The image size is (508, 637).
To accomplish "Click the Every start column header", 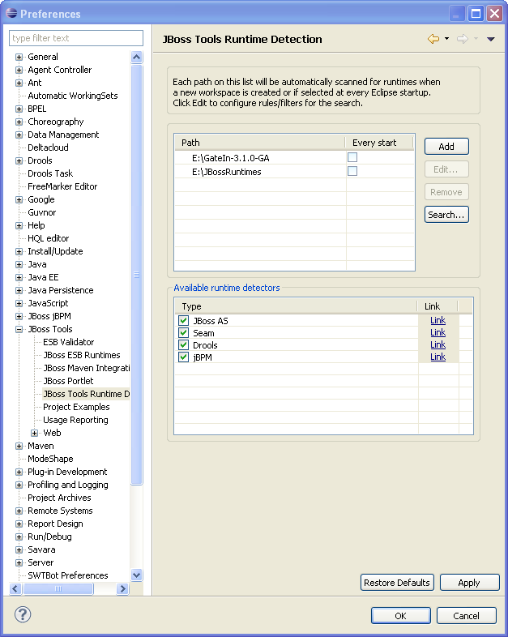I will (379, 143).
